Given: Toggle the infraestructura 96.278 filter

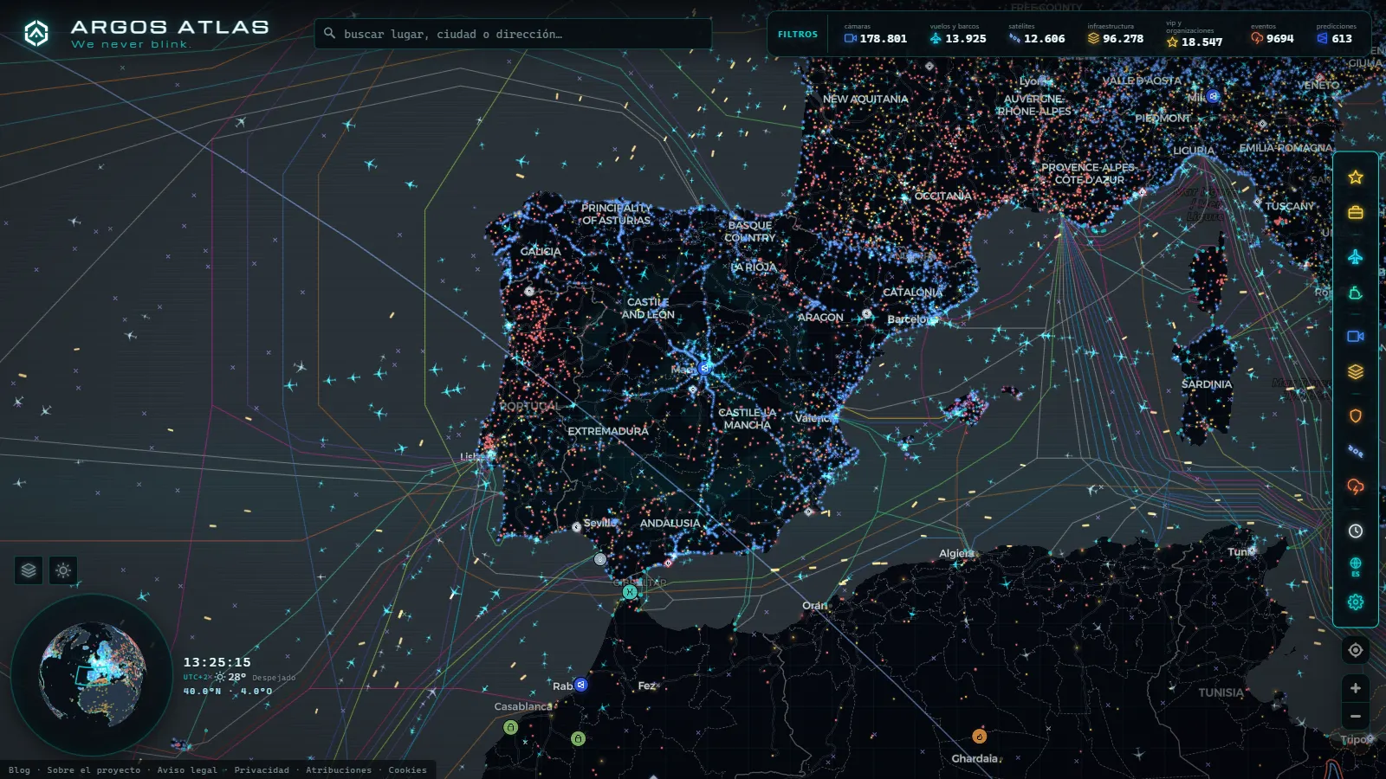Looking at the screenshot, I should (x=1116, y=34).
